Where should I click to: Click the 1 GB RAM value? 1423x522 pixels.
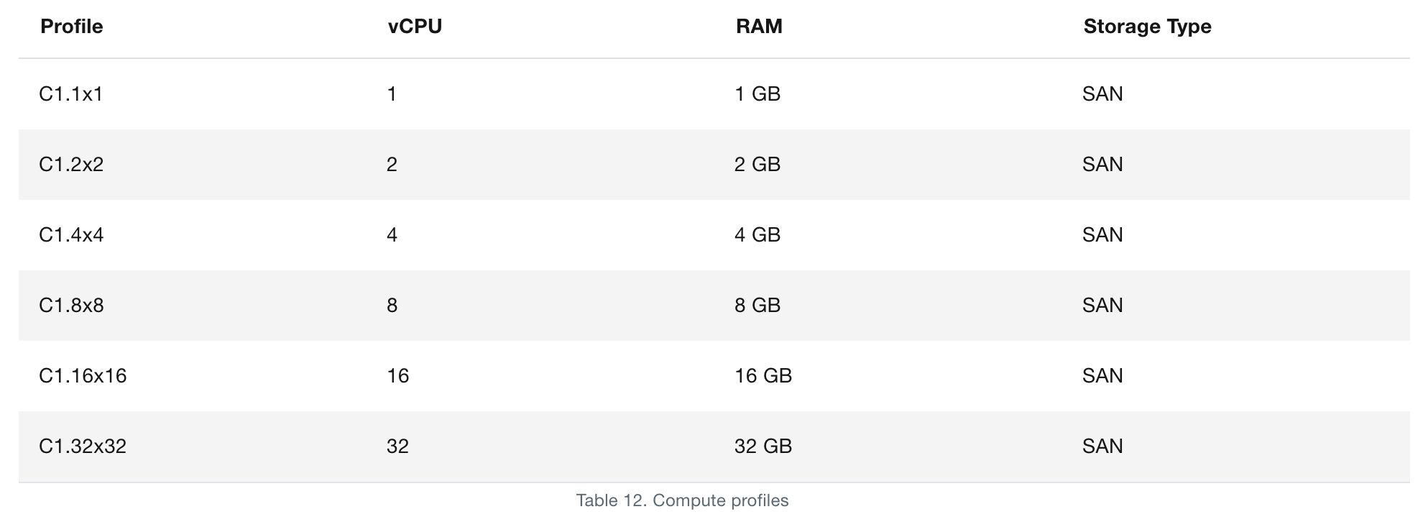coord(757,94)
